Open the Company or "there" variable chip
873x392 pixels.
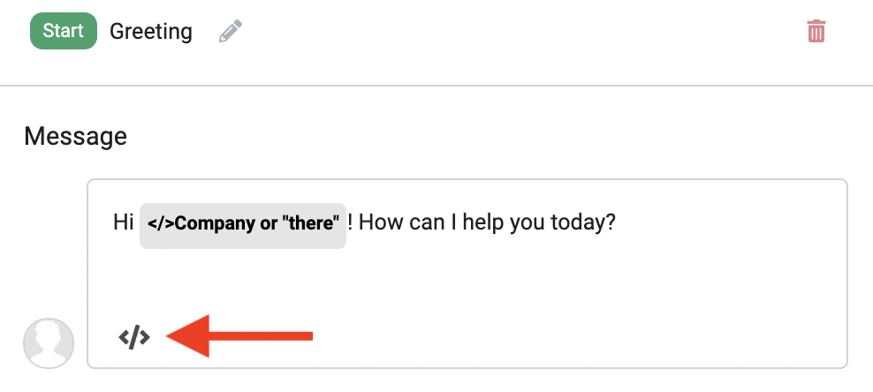click(x=243, y=225)
